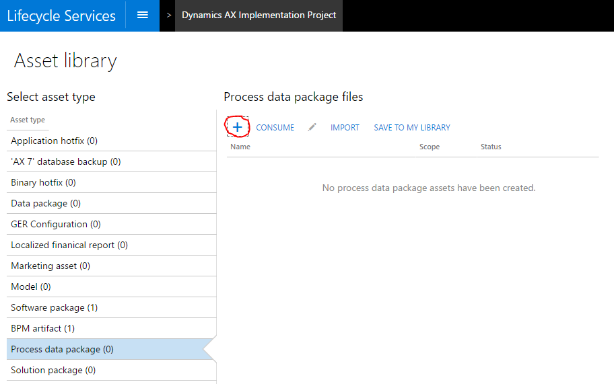Select Data package asset type

click(x=46, y=204)
